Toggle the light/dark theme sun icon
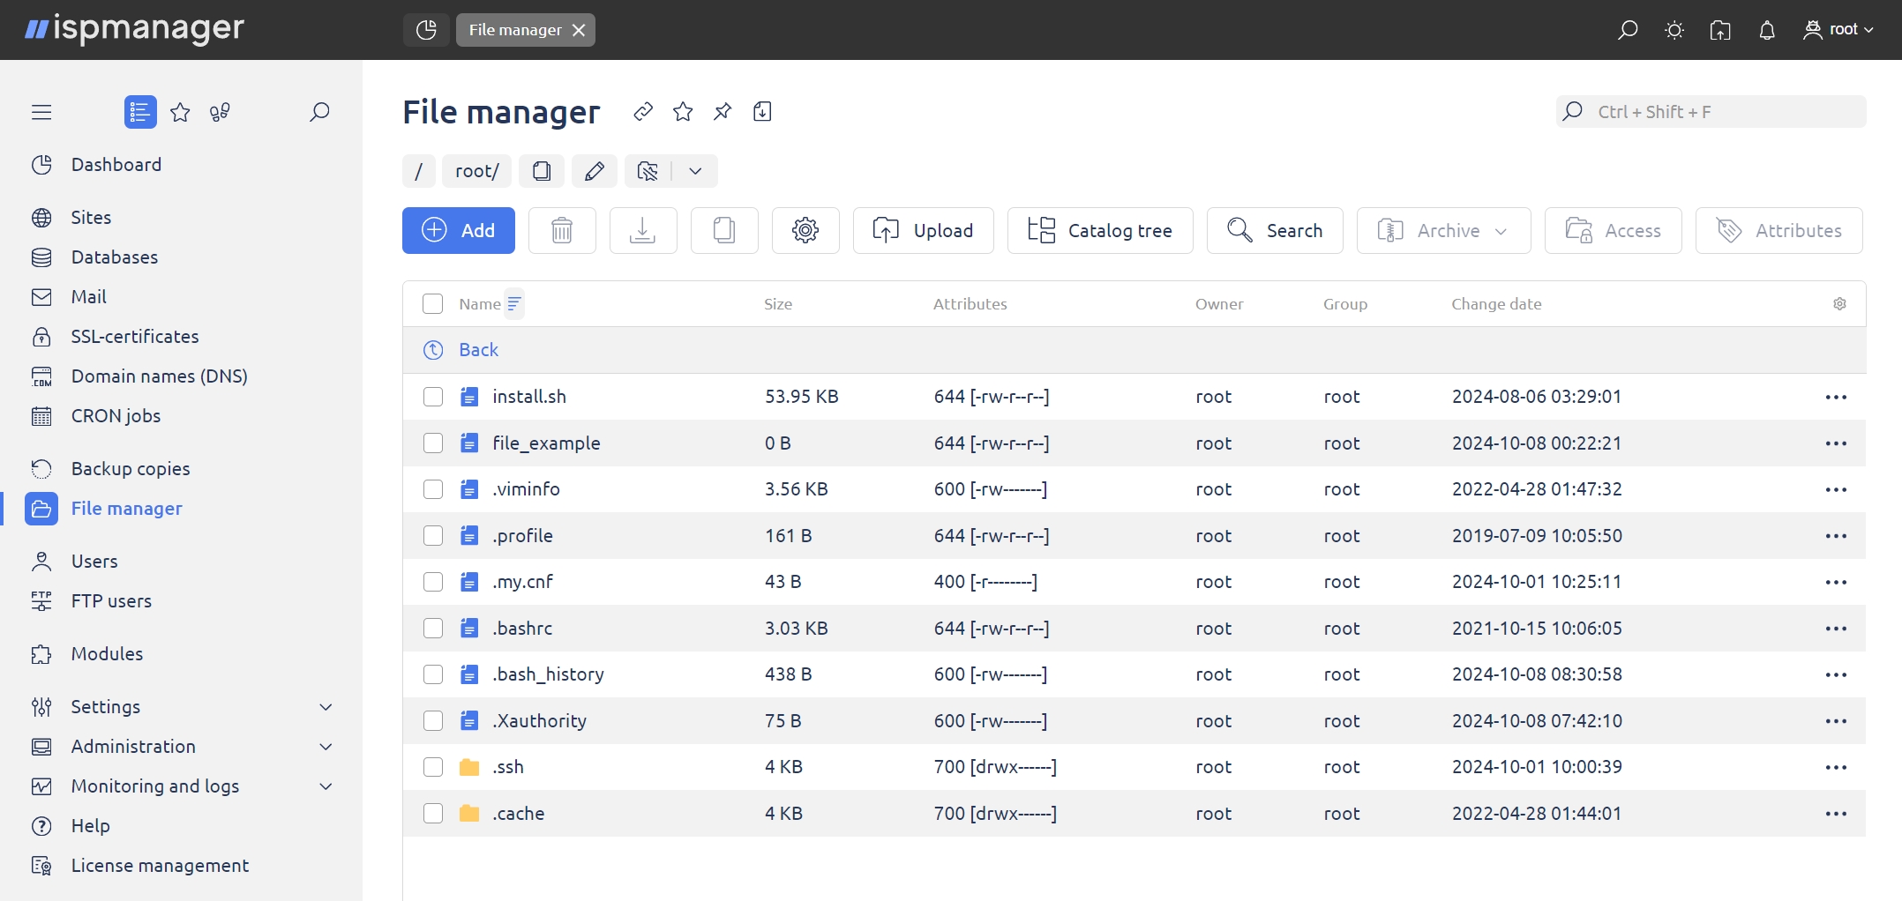Screen dimensions: 1902x901 tap(1674, 30)
